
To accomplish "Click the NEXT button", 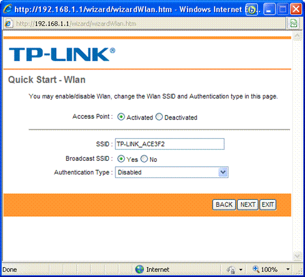I will (248, 204).
